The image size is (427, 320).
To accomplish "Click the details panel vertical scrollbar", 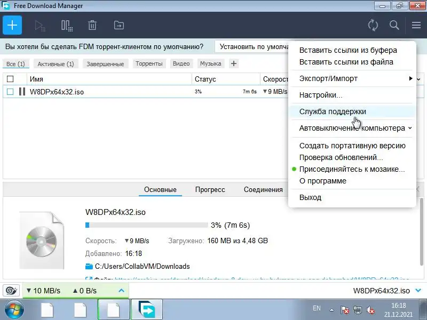I will (x=421, y=231).
